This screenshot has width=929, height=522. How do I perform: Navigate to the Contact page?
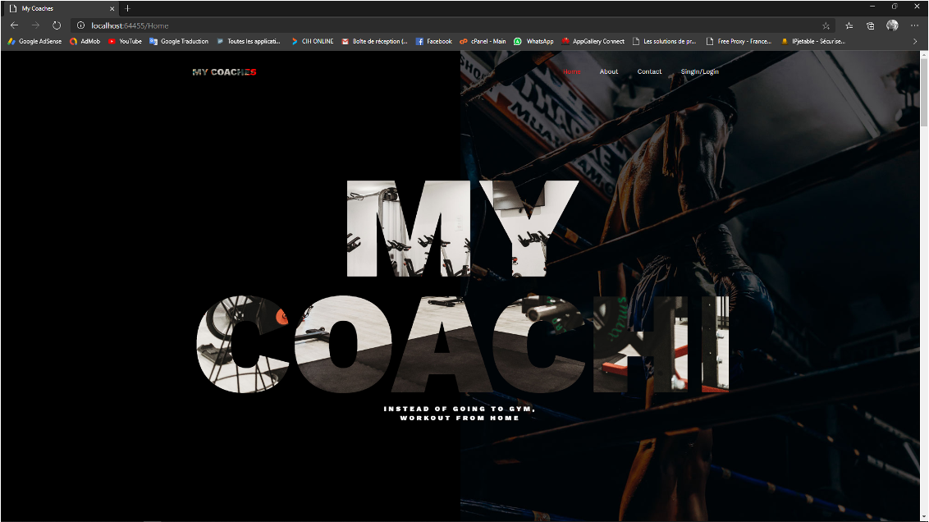(x=649, y=71)
